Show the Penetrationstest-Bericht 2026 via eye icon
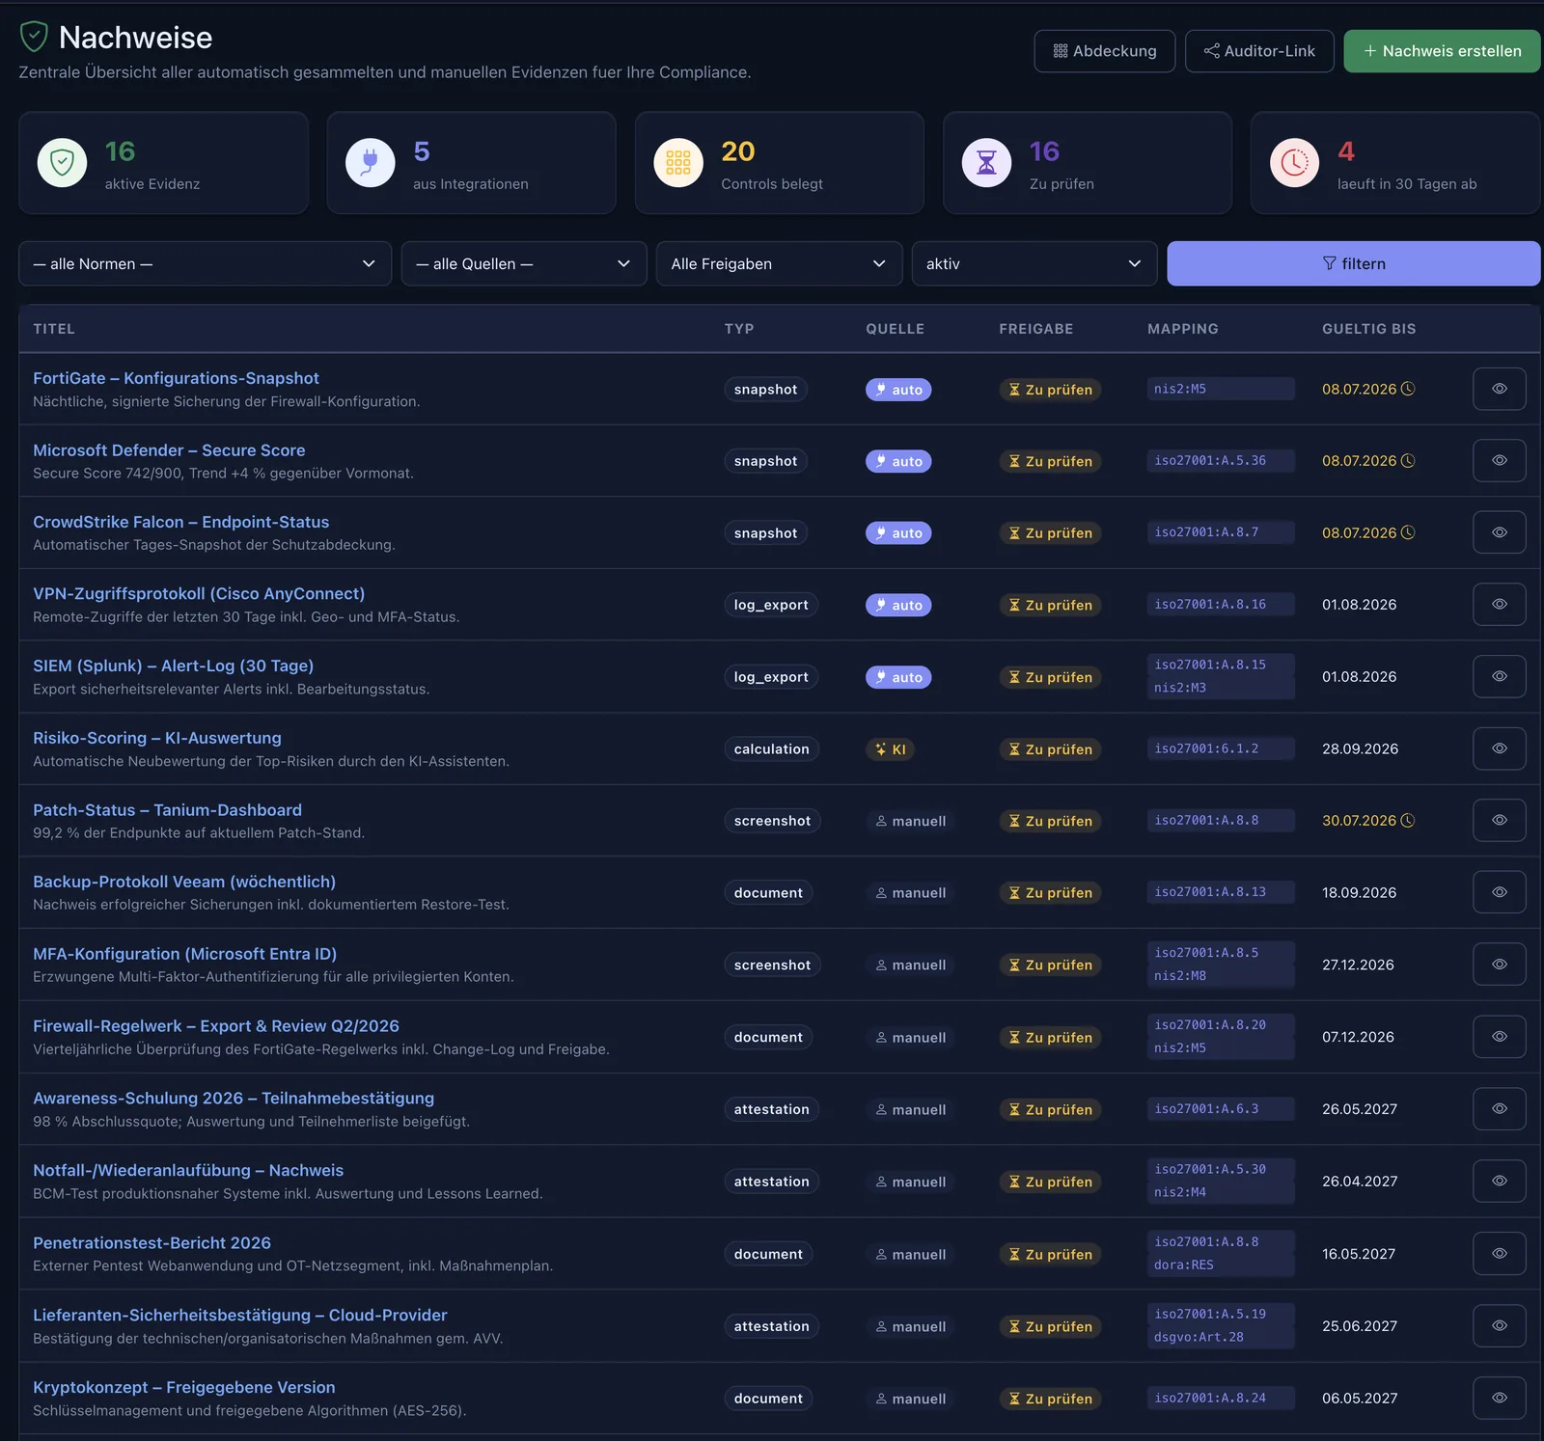The width and height of the screenshot is (1544, 1441). [x=1499, y=1253]
